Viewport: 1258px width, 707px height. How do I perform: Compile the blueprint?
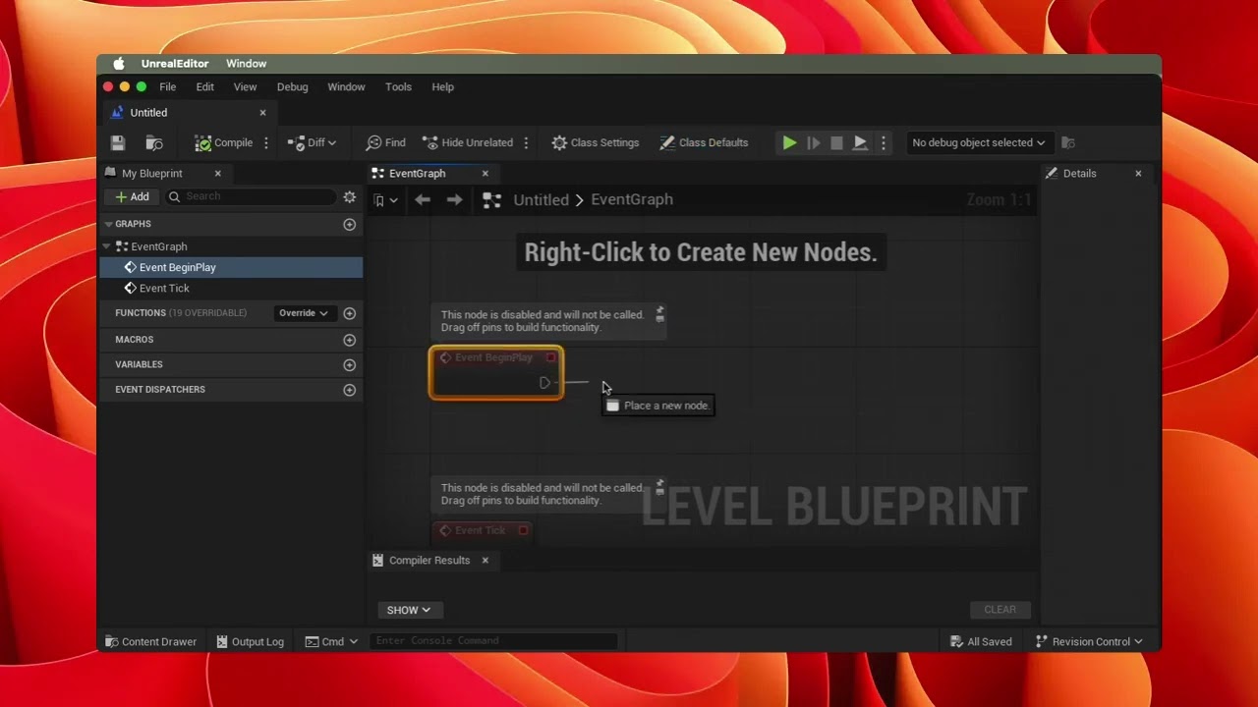click(x=224, y=143)
